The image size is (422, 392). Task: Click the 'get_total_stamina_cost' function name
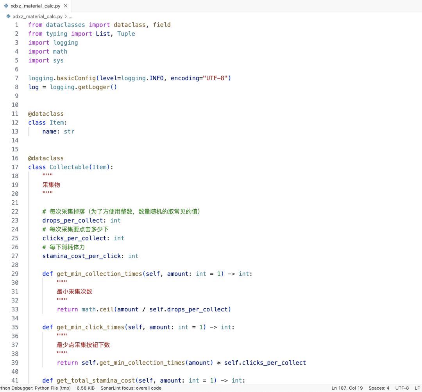96,380
